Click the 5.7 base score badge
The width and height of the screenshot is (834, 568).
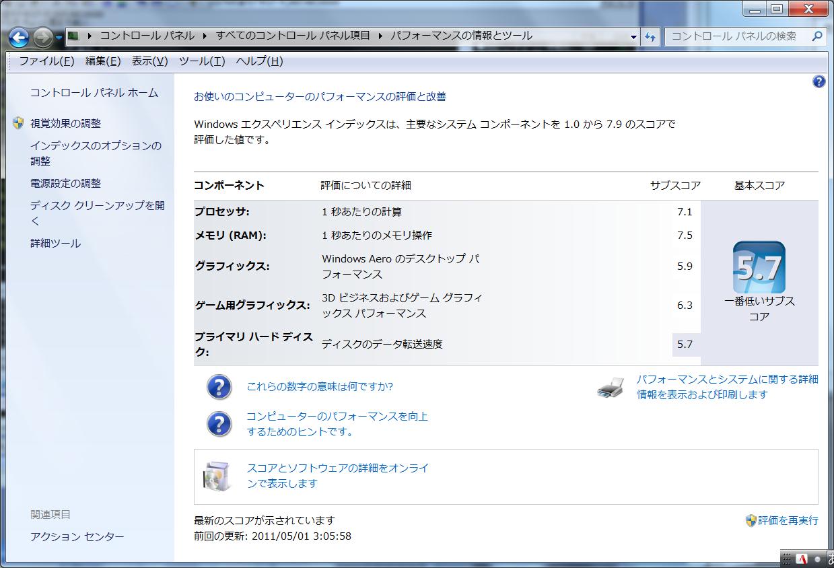(759, 267)
